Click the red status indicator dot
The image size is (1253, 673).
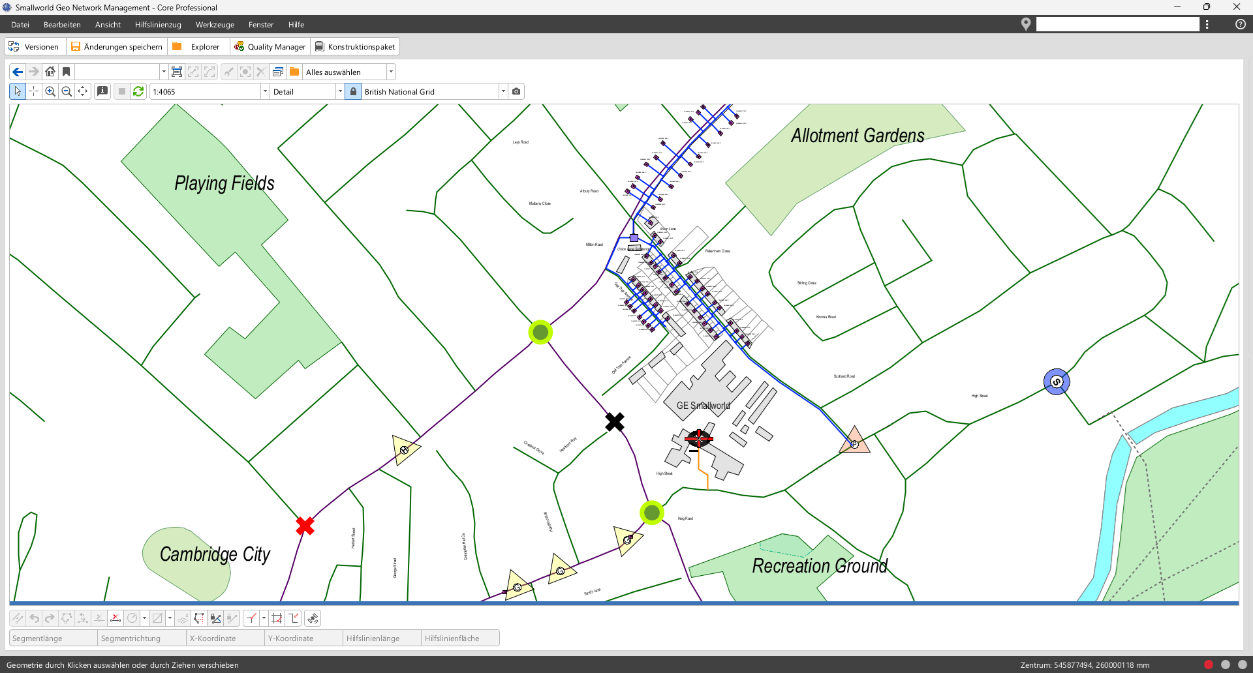tap(1209, 665)
